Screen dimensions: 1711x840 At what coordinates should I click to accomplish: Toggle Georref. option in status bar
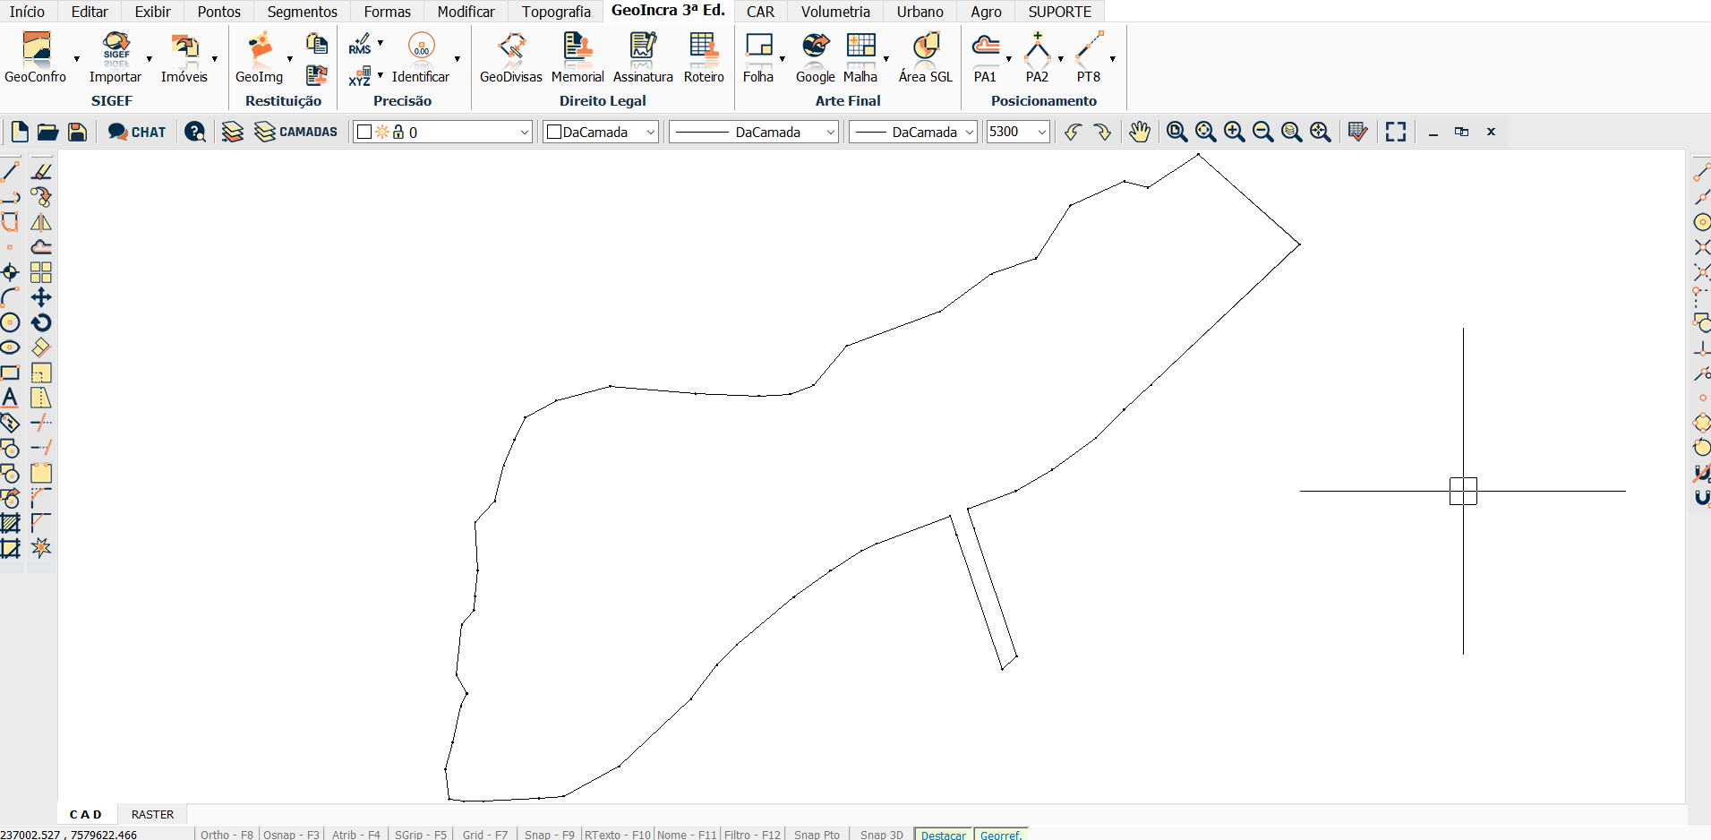(1000, 834)
